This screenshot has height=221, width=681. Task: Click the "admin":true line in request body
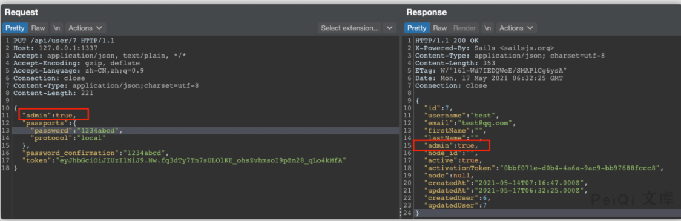[49, 116]
